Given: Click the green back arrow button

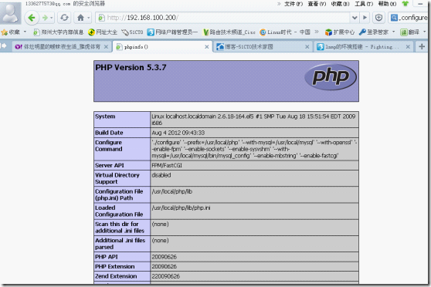Looking at the screenshot, I should tap(32, 18).
